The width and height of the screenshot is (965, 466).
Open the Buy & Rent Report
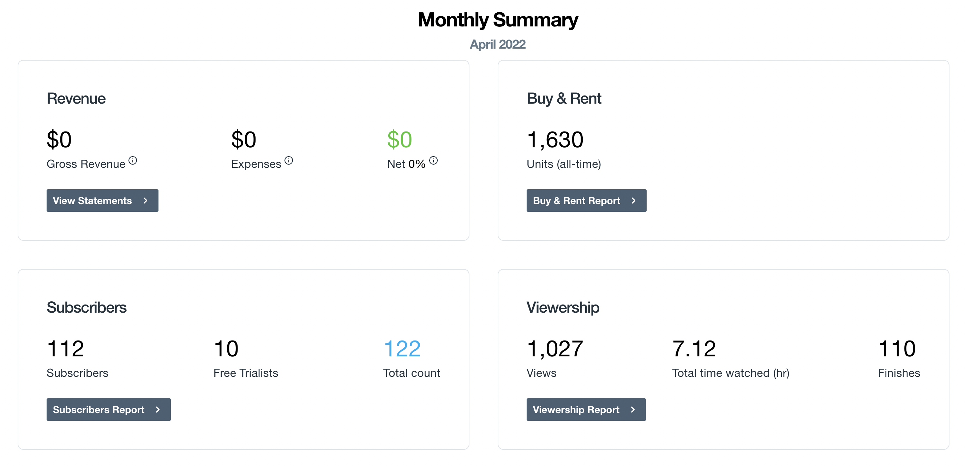click(585, 200)
